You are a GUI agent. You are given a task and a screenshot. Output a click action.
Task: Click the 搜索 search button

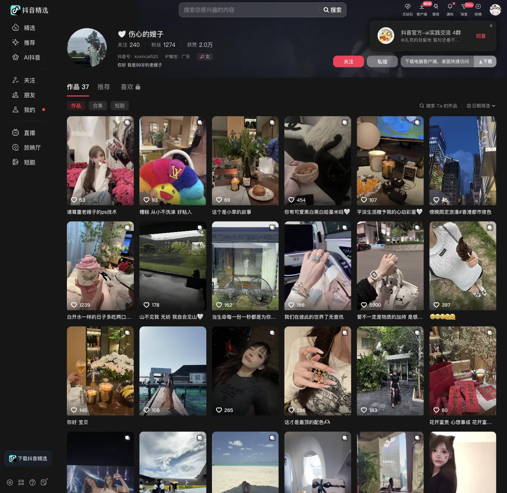pyautogui.click(x=332, y=10)
